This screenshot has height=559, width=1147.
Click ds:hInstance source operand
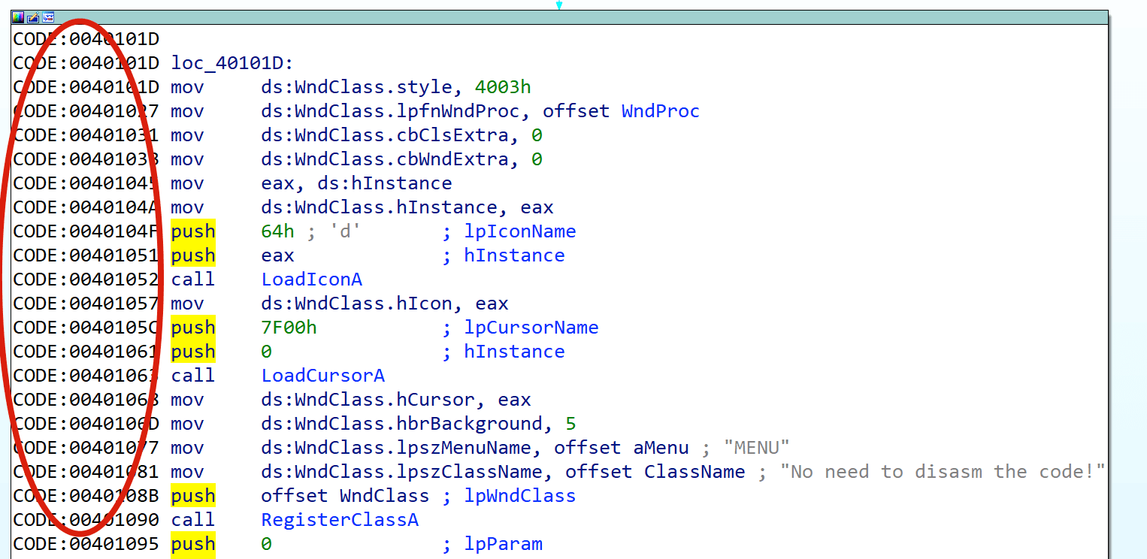click(385, 183)
